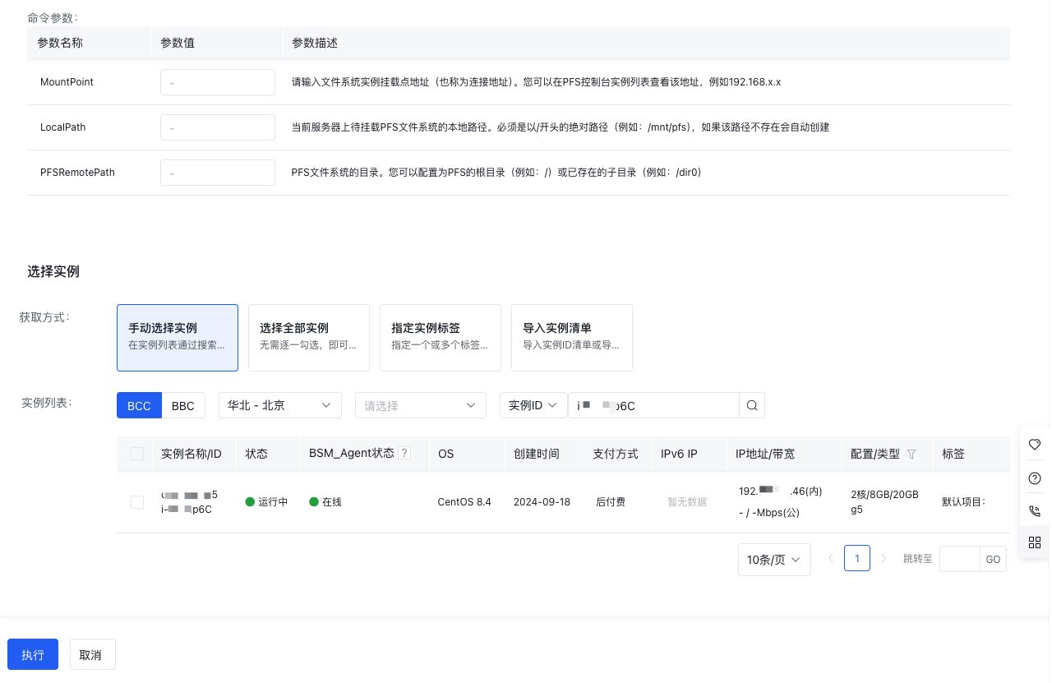Focus the LocalPath value input
This screenshot has height=683, width=1052.
[x=218, y=127]
